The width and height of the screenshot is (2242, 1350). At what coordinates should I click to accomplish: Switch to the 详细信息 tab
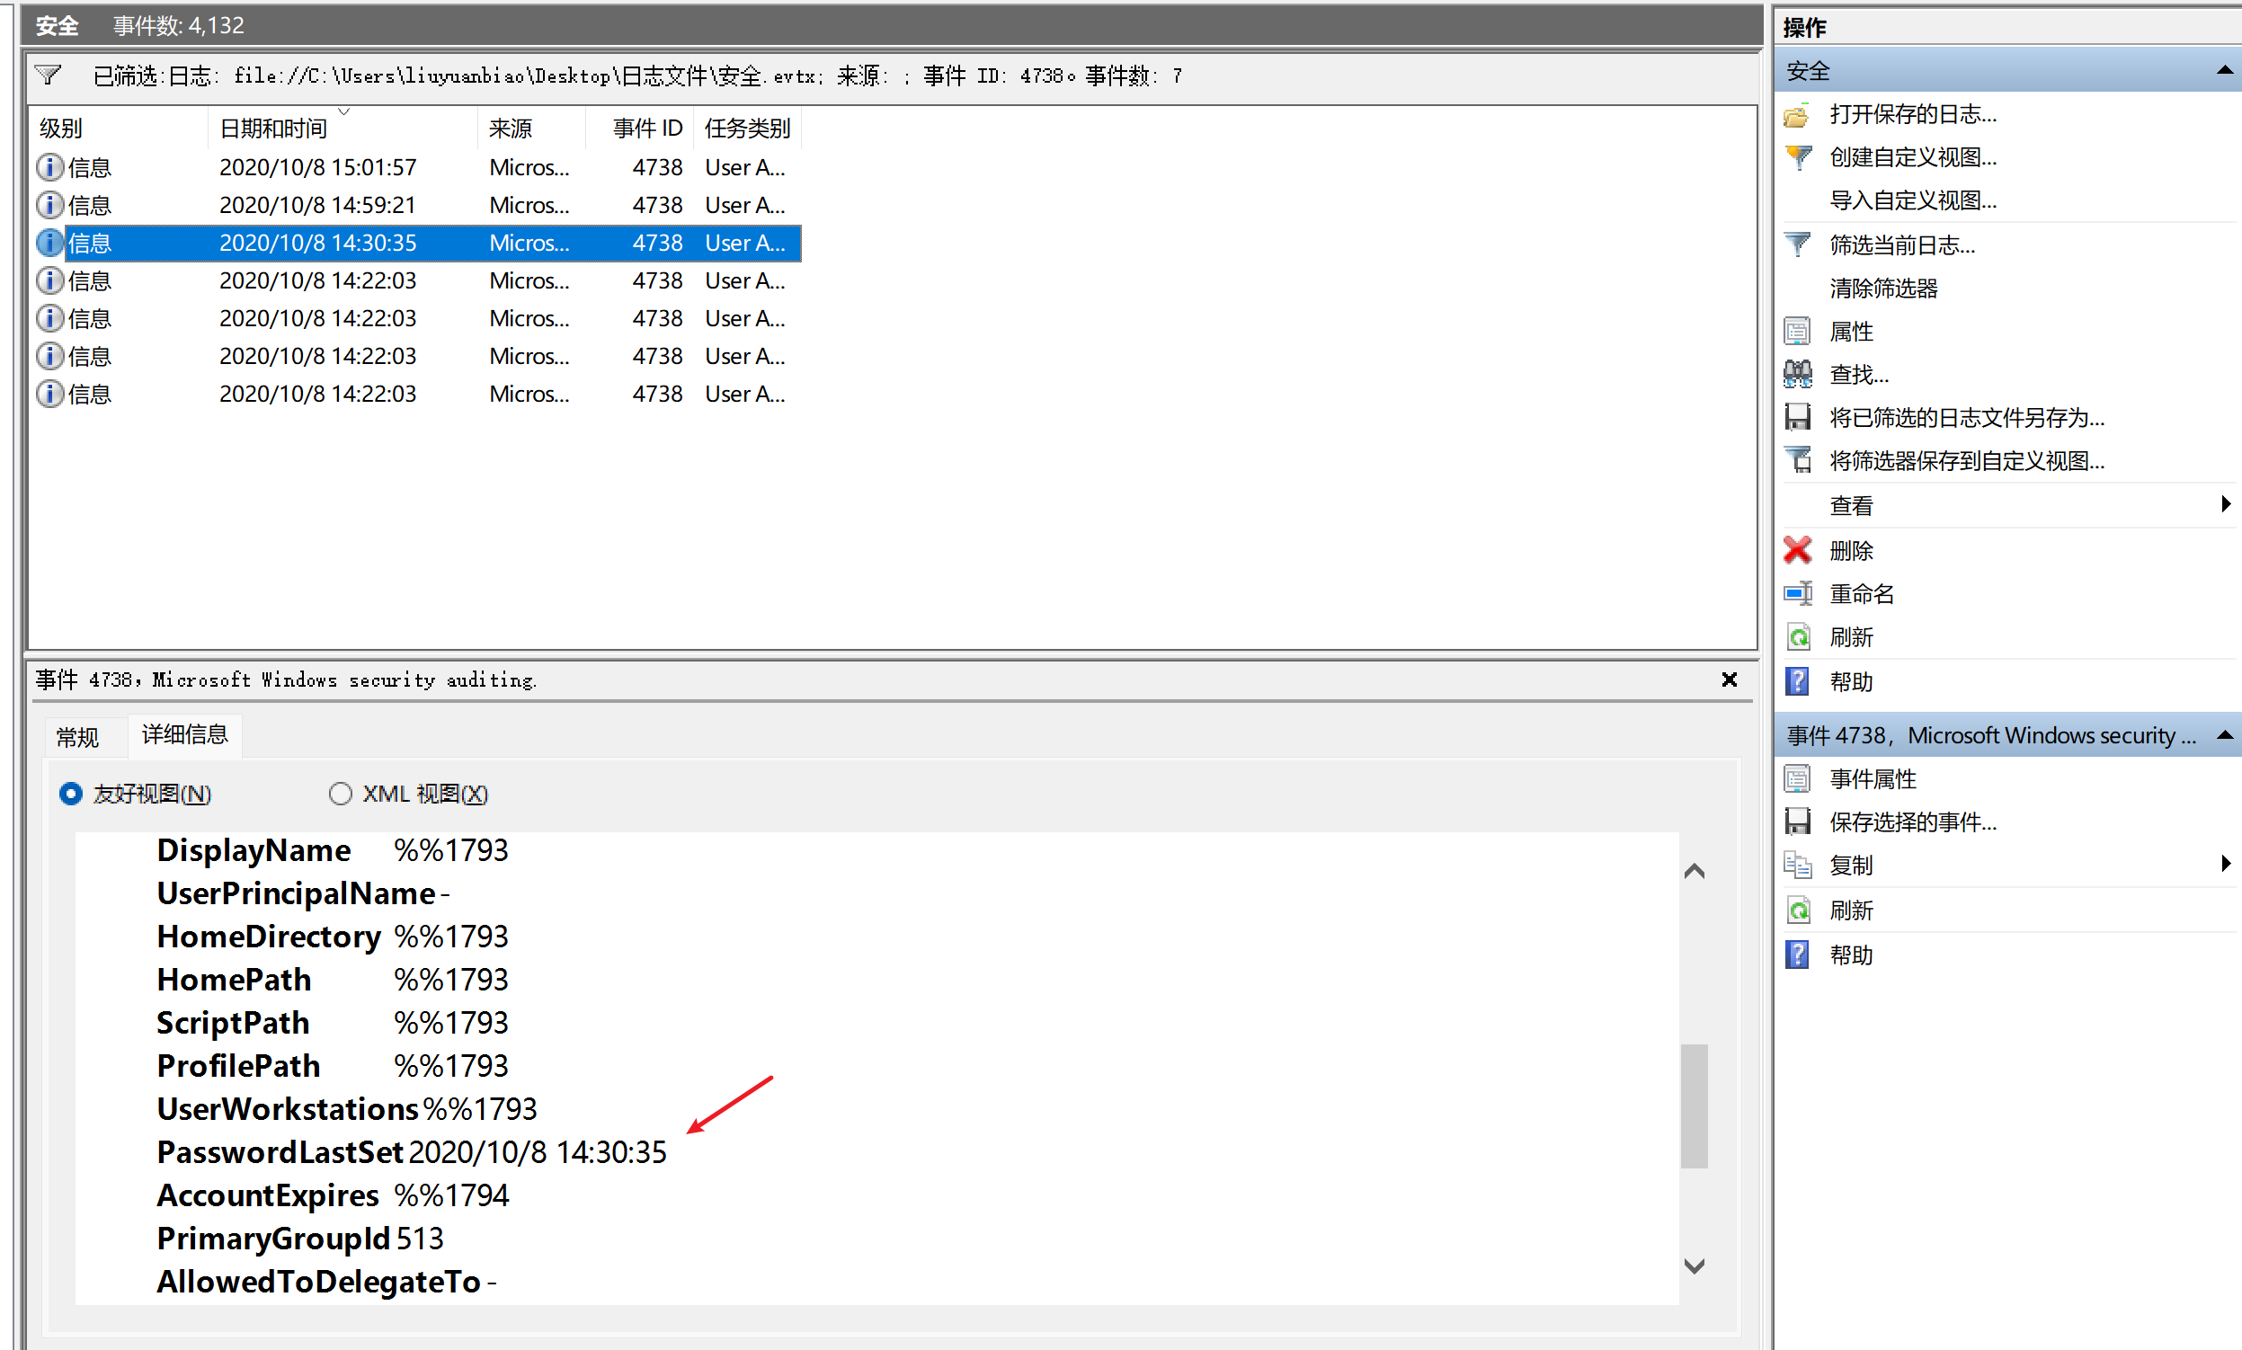click(x=183, y=735)
